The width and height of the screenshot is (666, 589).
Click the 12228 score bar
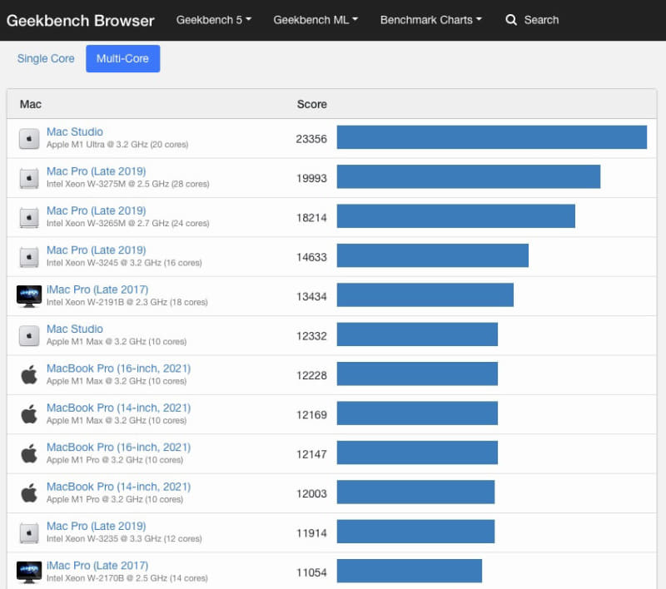click(417, 374)
